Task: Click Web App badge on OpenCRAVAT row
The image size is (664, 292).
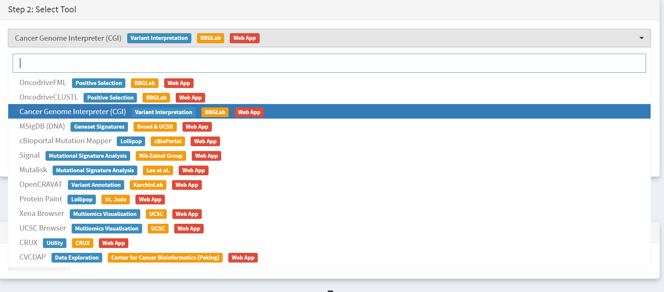Action: click(187, 185)
